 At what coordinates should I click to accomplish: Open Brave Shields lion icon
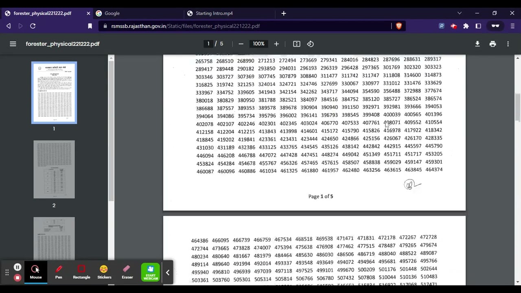click(399, 26)
